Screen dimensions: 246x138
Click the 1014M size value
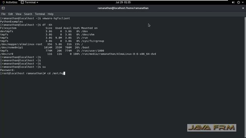[x=48, y=48]
